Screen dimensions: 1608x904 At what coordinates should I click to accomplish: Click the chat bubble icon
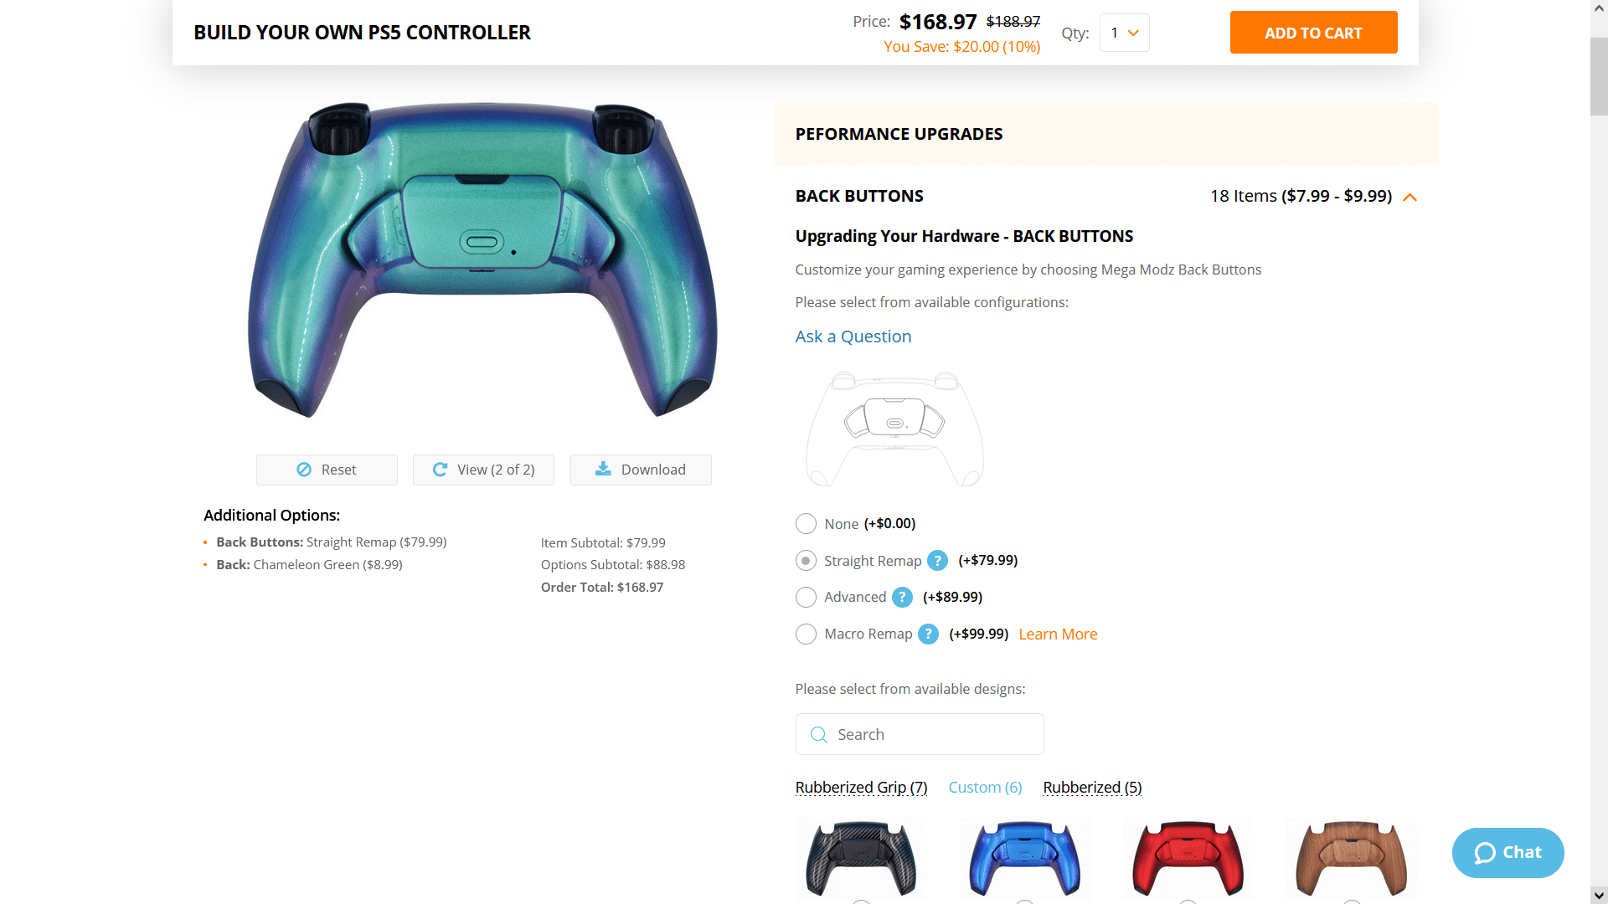1485,853
